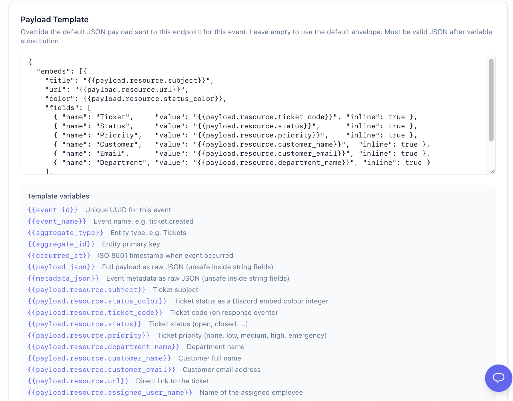The image size is (513, 401).
Task: Click the description "Customer email address"
Action: [x=221, y=370]
